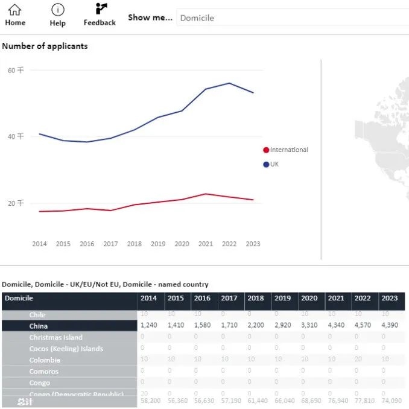Type in the Domicile search field
This screenshot has height=409, width=409.
pos(290,18)
